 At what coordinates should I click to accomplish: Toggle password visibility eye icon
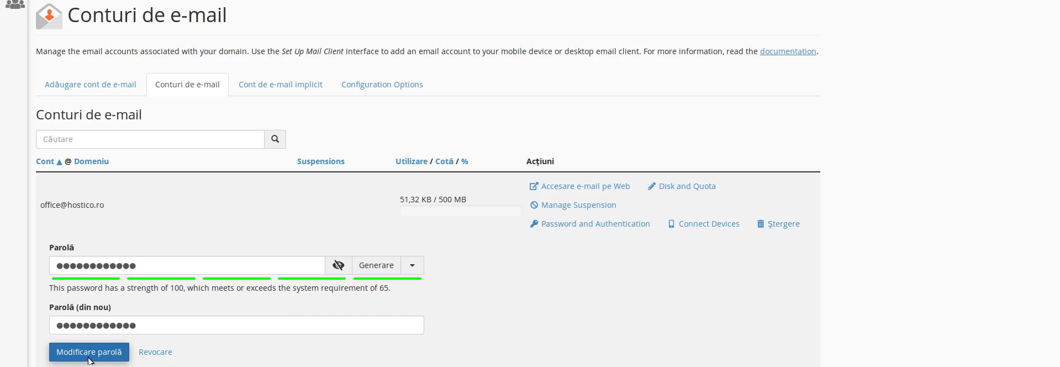(x=339, y=265)
